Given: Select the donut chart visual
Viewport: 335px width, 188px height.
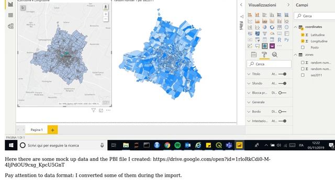Looking at the screenshot, I should (272, 27).
